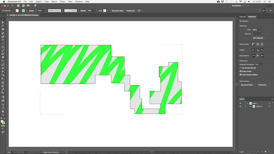Hide Layer 1 with its eye icon
Screen dimensions: 274x154
tap(240, 103)
